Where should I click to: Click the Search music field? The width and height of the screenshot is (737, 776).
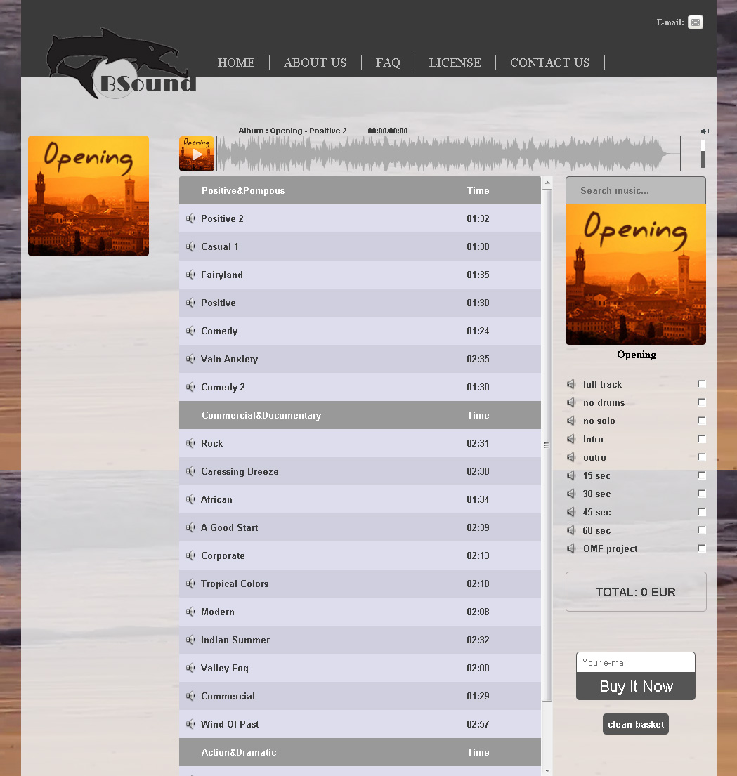[635, 190]
